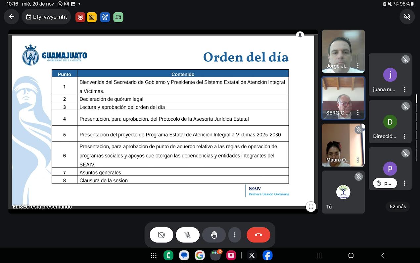Show the 52 more participants
This screenshot has width=420, height=263.
tap(397, 207)
